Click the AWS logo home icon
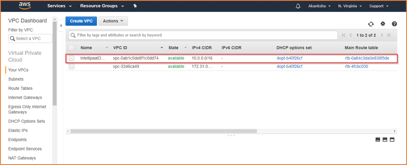 (x=25, y=6)
